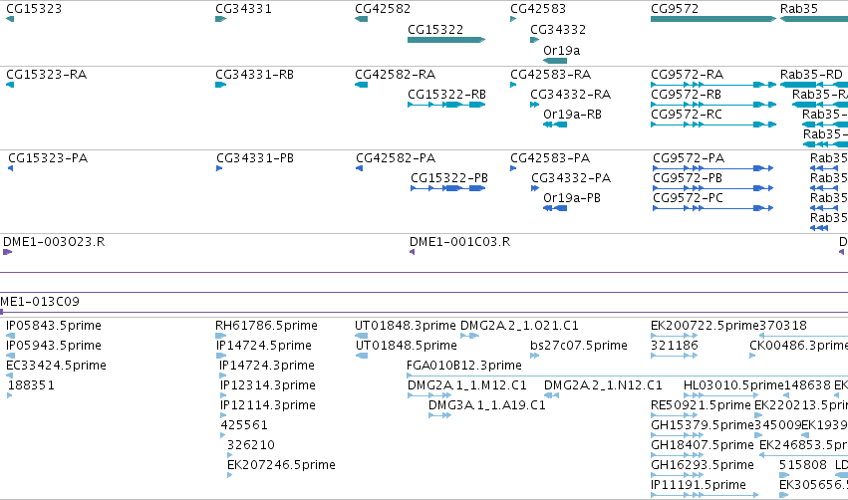Select the GH18407.5prime EST label
This screenshot has width=848, height=500.
click(x=702, y=445)
